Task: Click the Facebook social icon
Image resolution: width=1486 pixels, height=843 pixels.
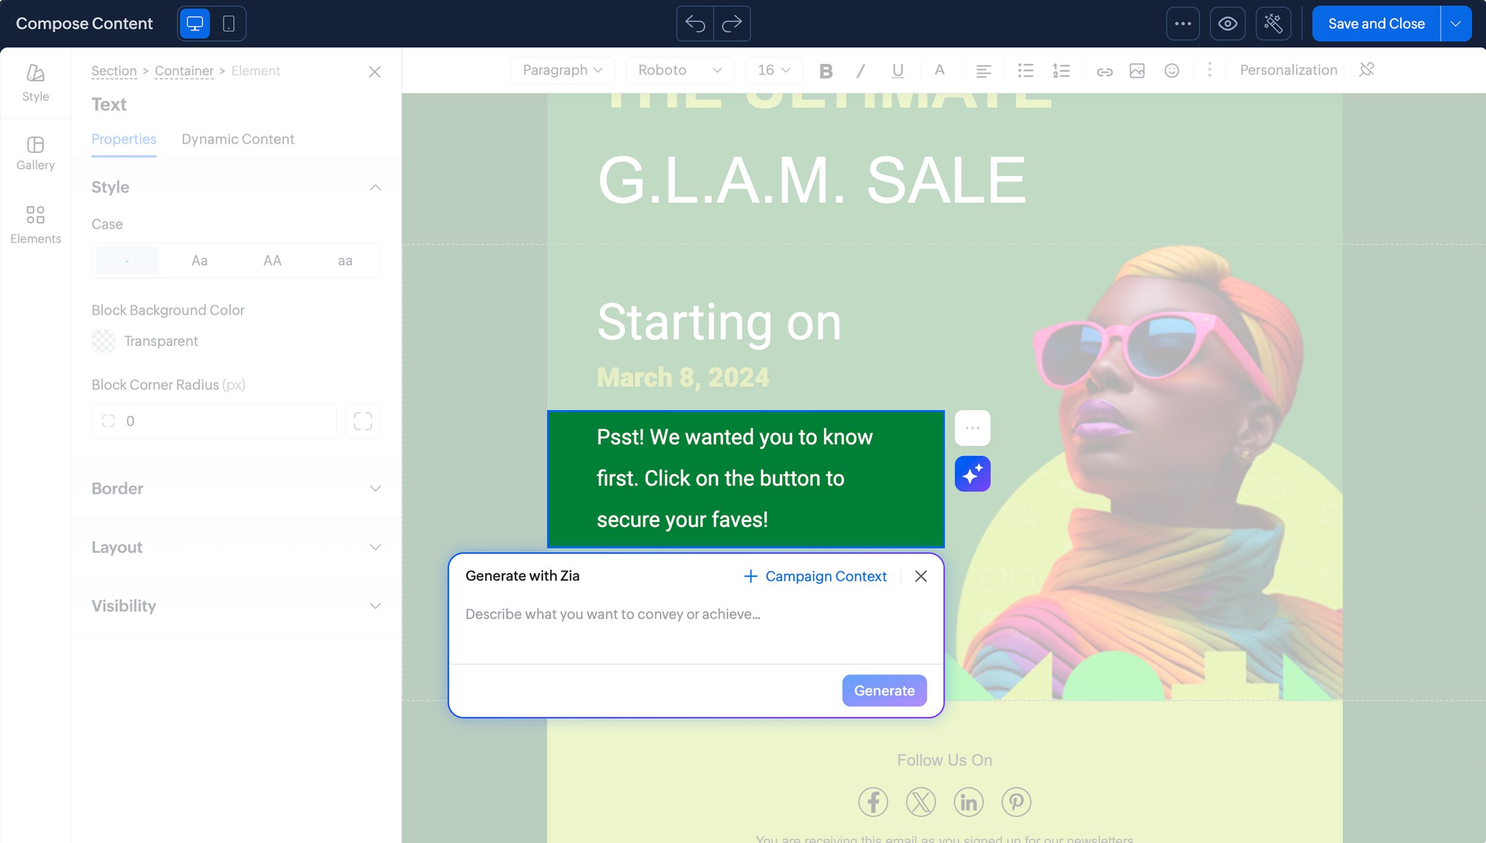Action: pyautogui.click(x=873, y=802)
